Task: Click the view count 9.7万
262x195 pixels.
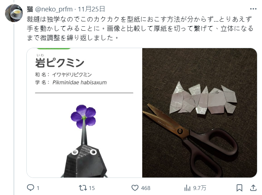Action: tap(200, 188)
